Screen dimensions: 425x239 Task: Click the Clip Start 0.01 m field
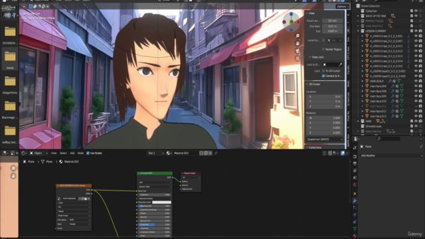click(332, 27)
